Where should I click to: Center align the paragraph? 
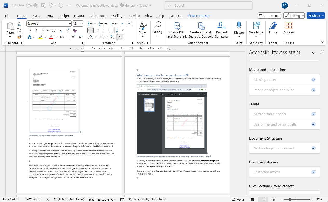click(97, 30)
